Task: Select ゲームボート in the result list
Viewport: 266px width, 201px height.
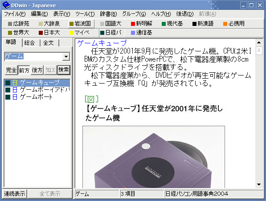Action: [x=37, y=97]
